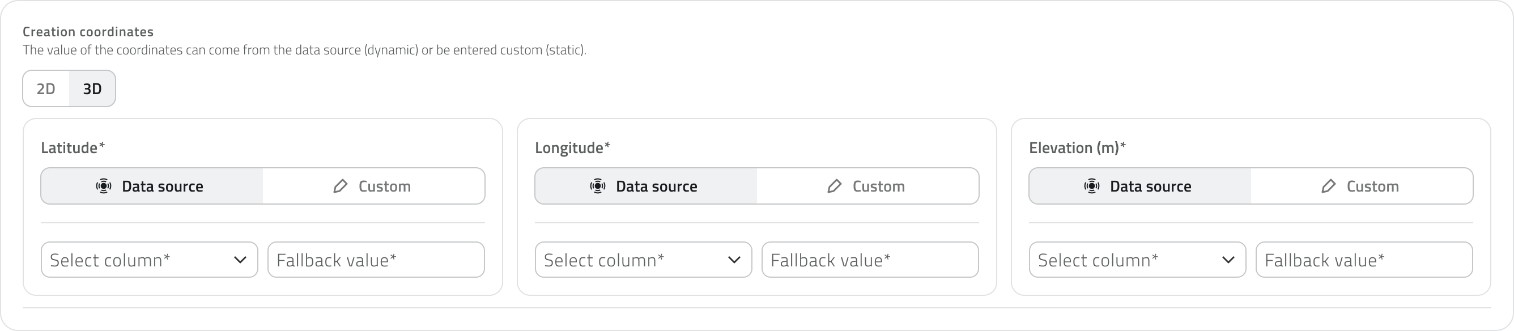Click the Latitude data source broadcast icon

pos(104,186)
